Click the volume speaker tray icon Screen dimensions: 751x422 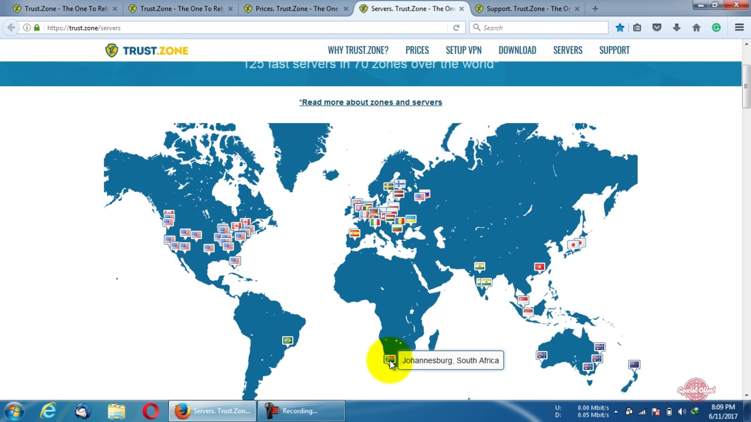(x=682, y=411)
